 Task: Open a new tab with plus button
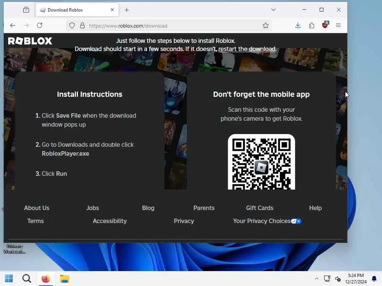pos(127,10)
